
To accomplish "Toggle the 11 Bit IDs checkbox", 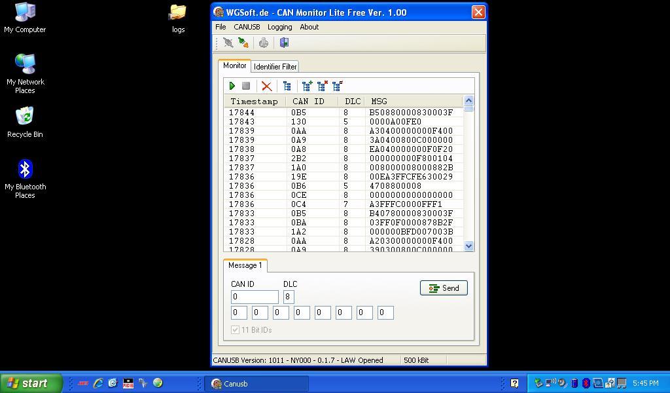I will tap(235, 329).
